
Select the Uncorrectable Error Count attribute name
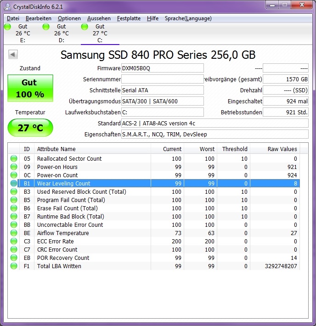pos(70,225)
